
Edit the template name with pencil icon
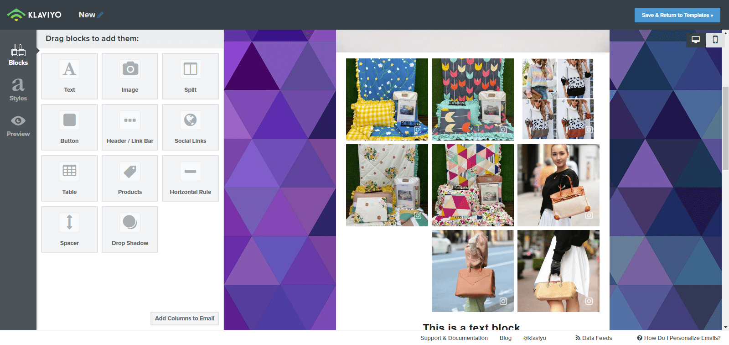[100, 15]
